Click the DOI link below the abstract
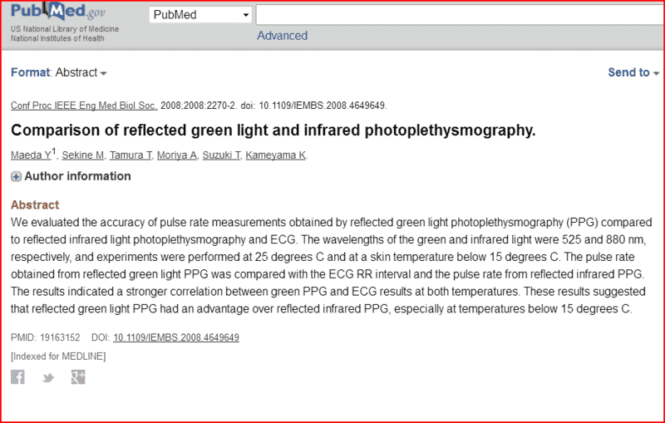Image resolution: width=665 pixels, height=423 pixels. [176, 337]
